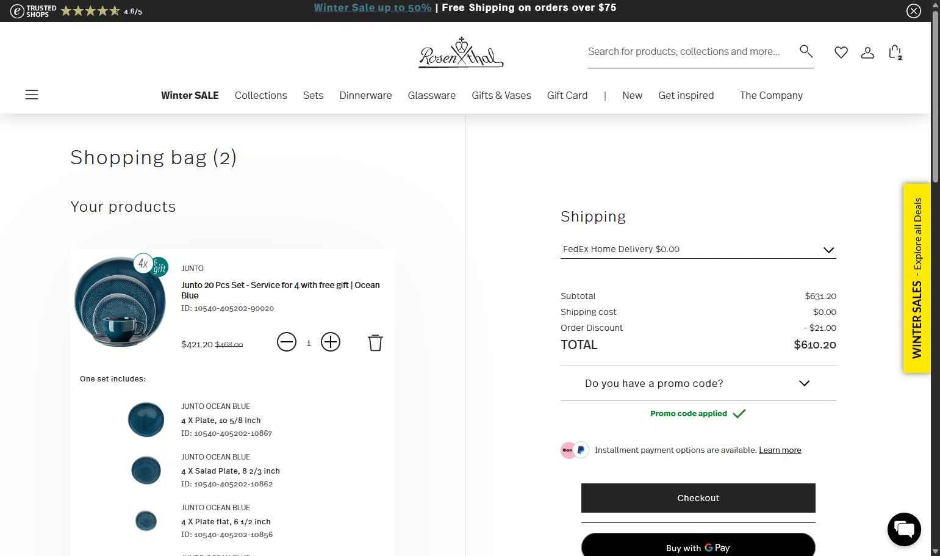
Task: Click the search magnifier icon
Action: (806, 51)
